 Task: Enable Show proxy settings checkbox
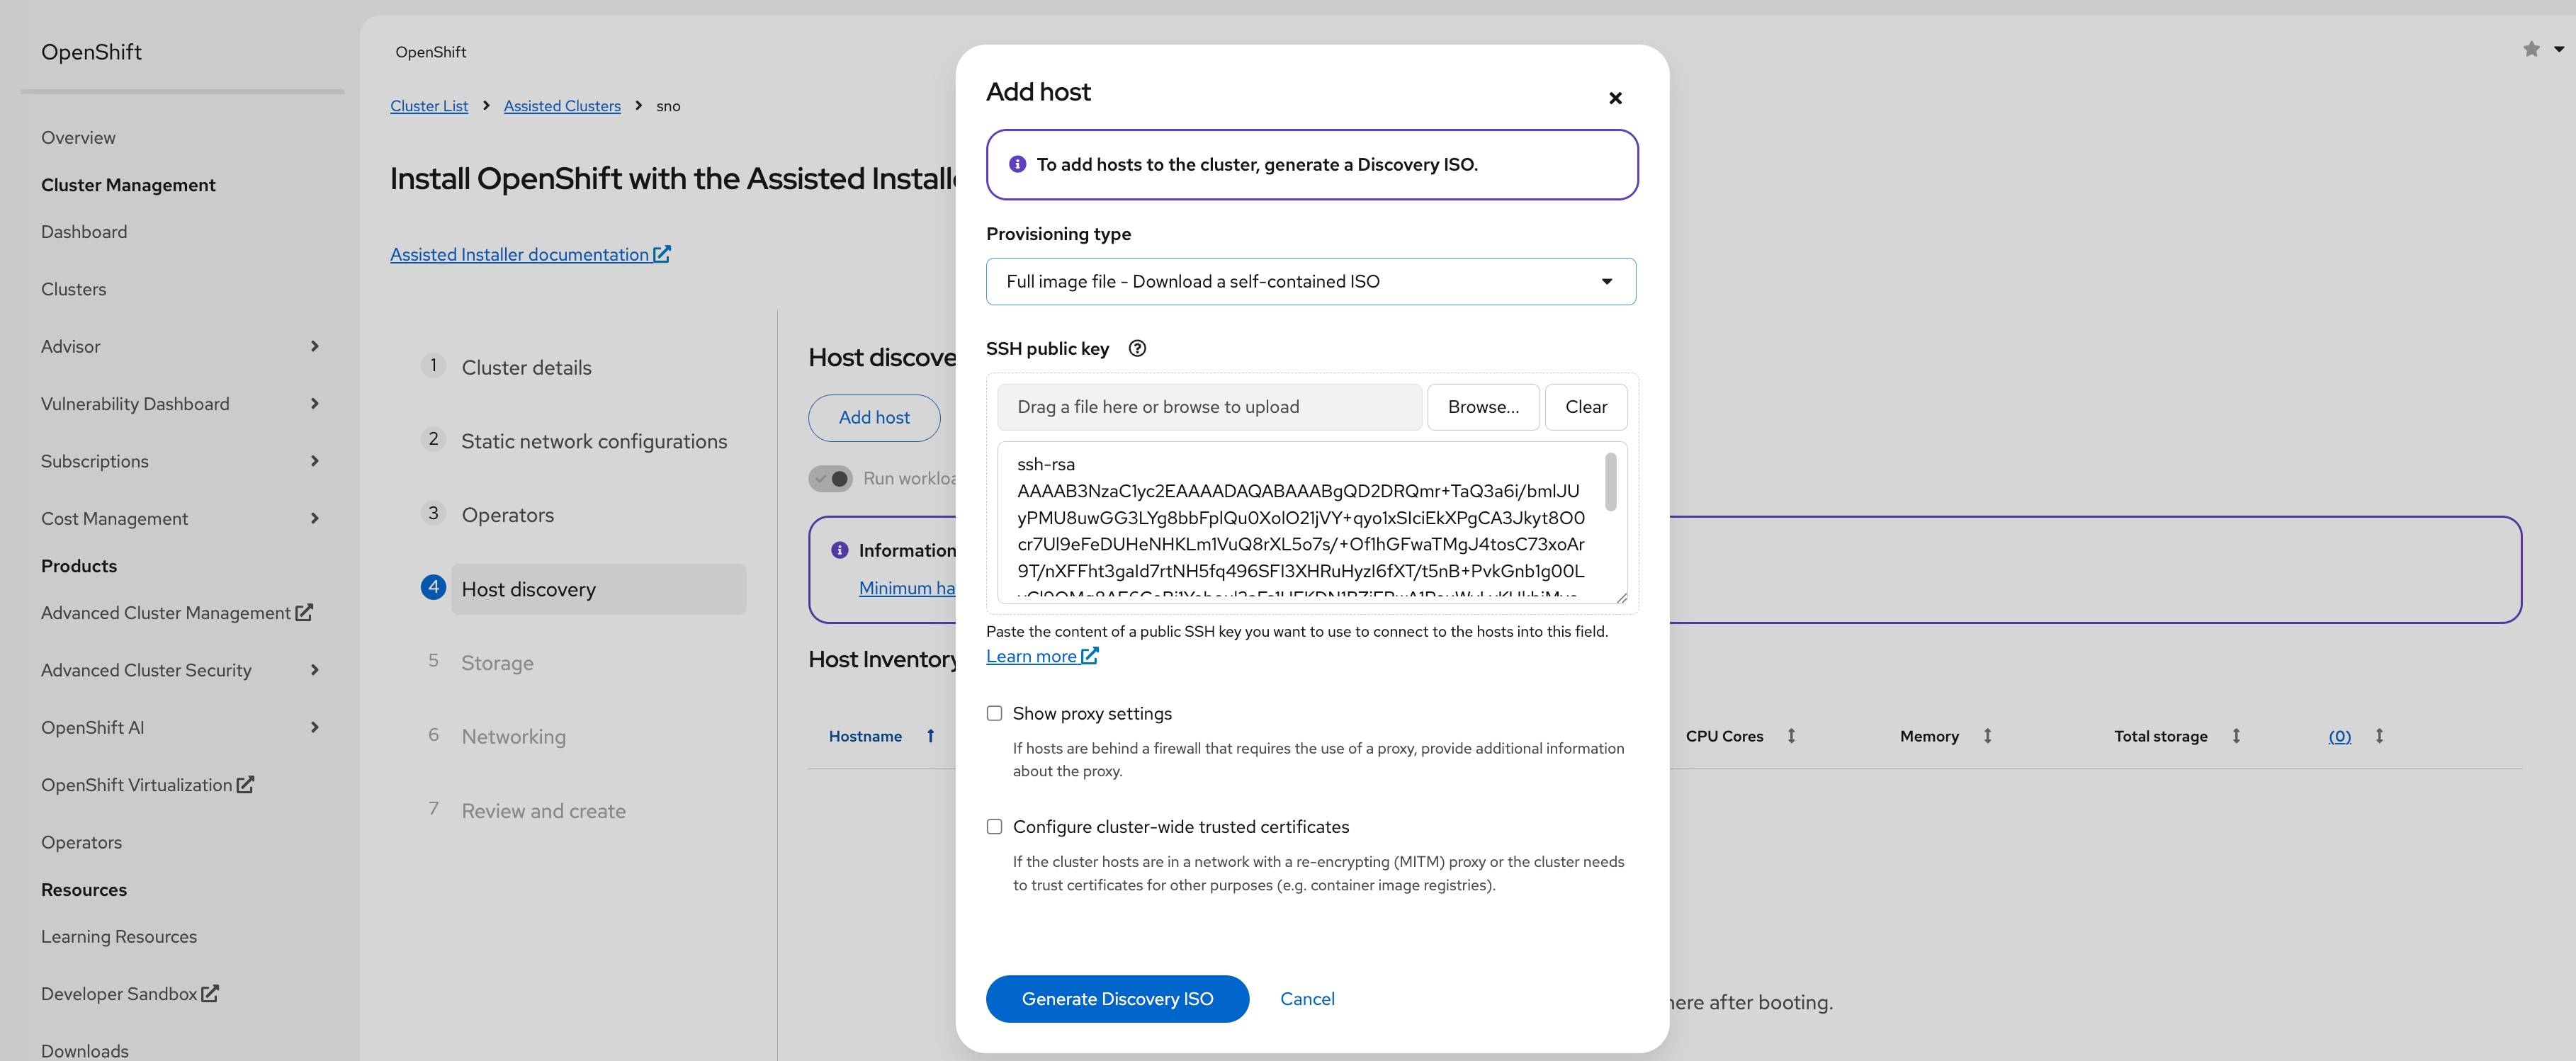coord(994,713)
